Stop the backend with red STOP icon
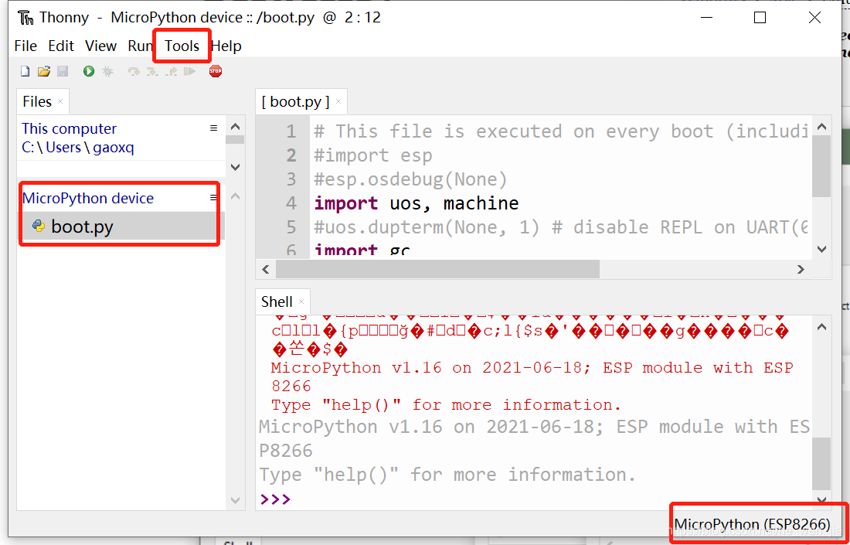This screenshot has width=850, height=545. tap(216, 71)
